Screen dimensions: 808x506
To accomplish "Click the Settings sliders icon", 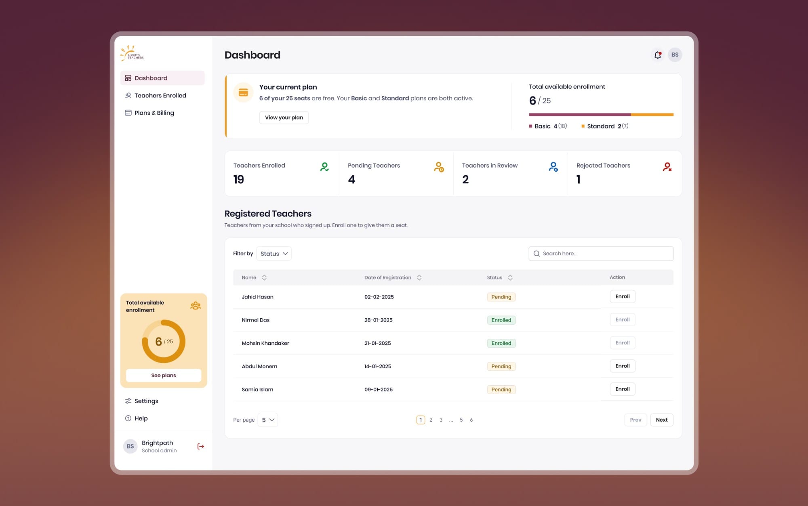I will pos(128,401).
